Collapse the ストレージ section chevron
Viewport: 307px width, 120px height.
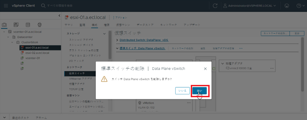[104, 34]
